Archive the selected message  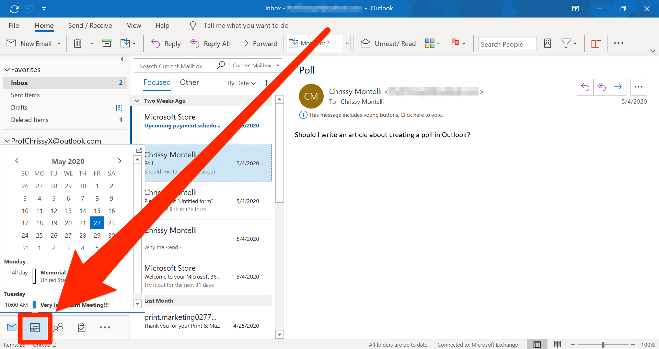point(107,43)
